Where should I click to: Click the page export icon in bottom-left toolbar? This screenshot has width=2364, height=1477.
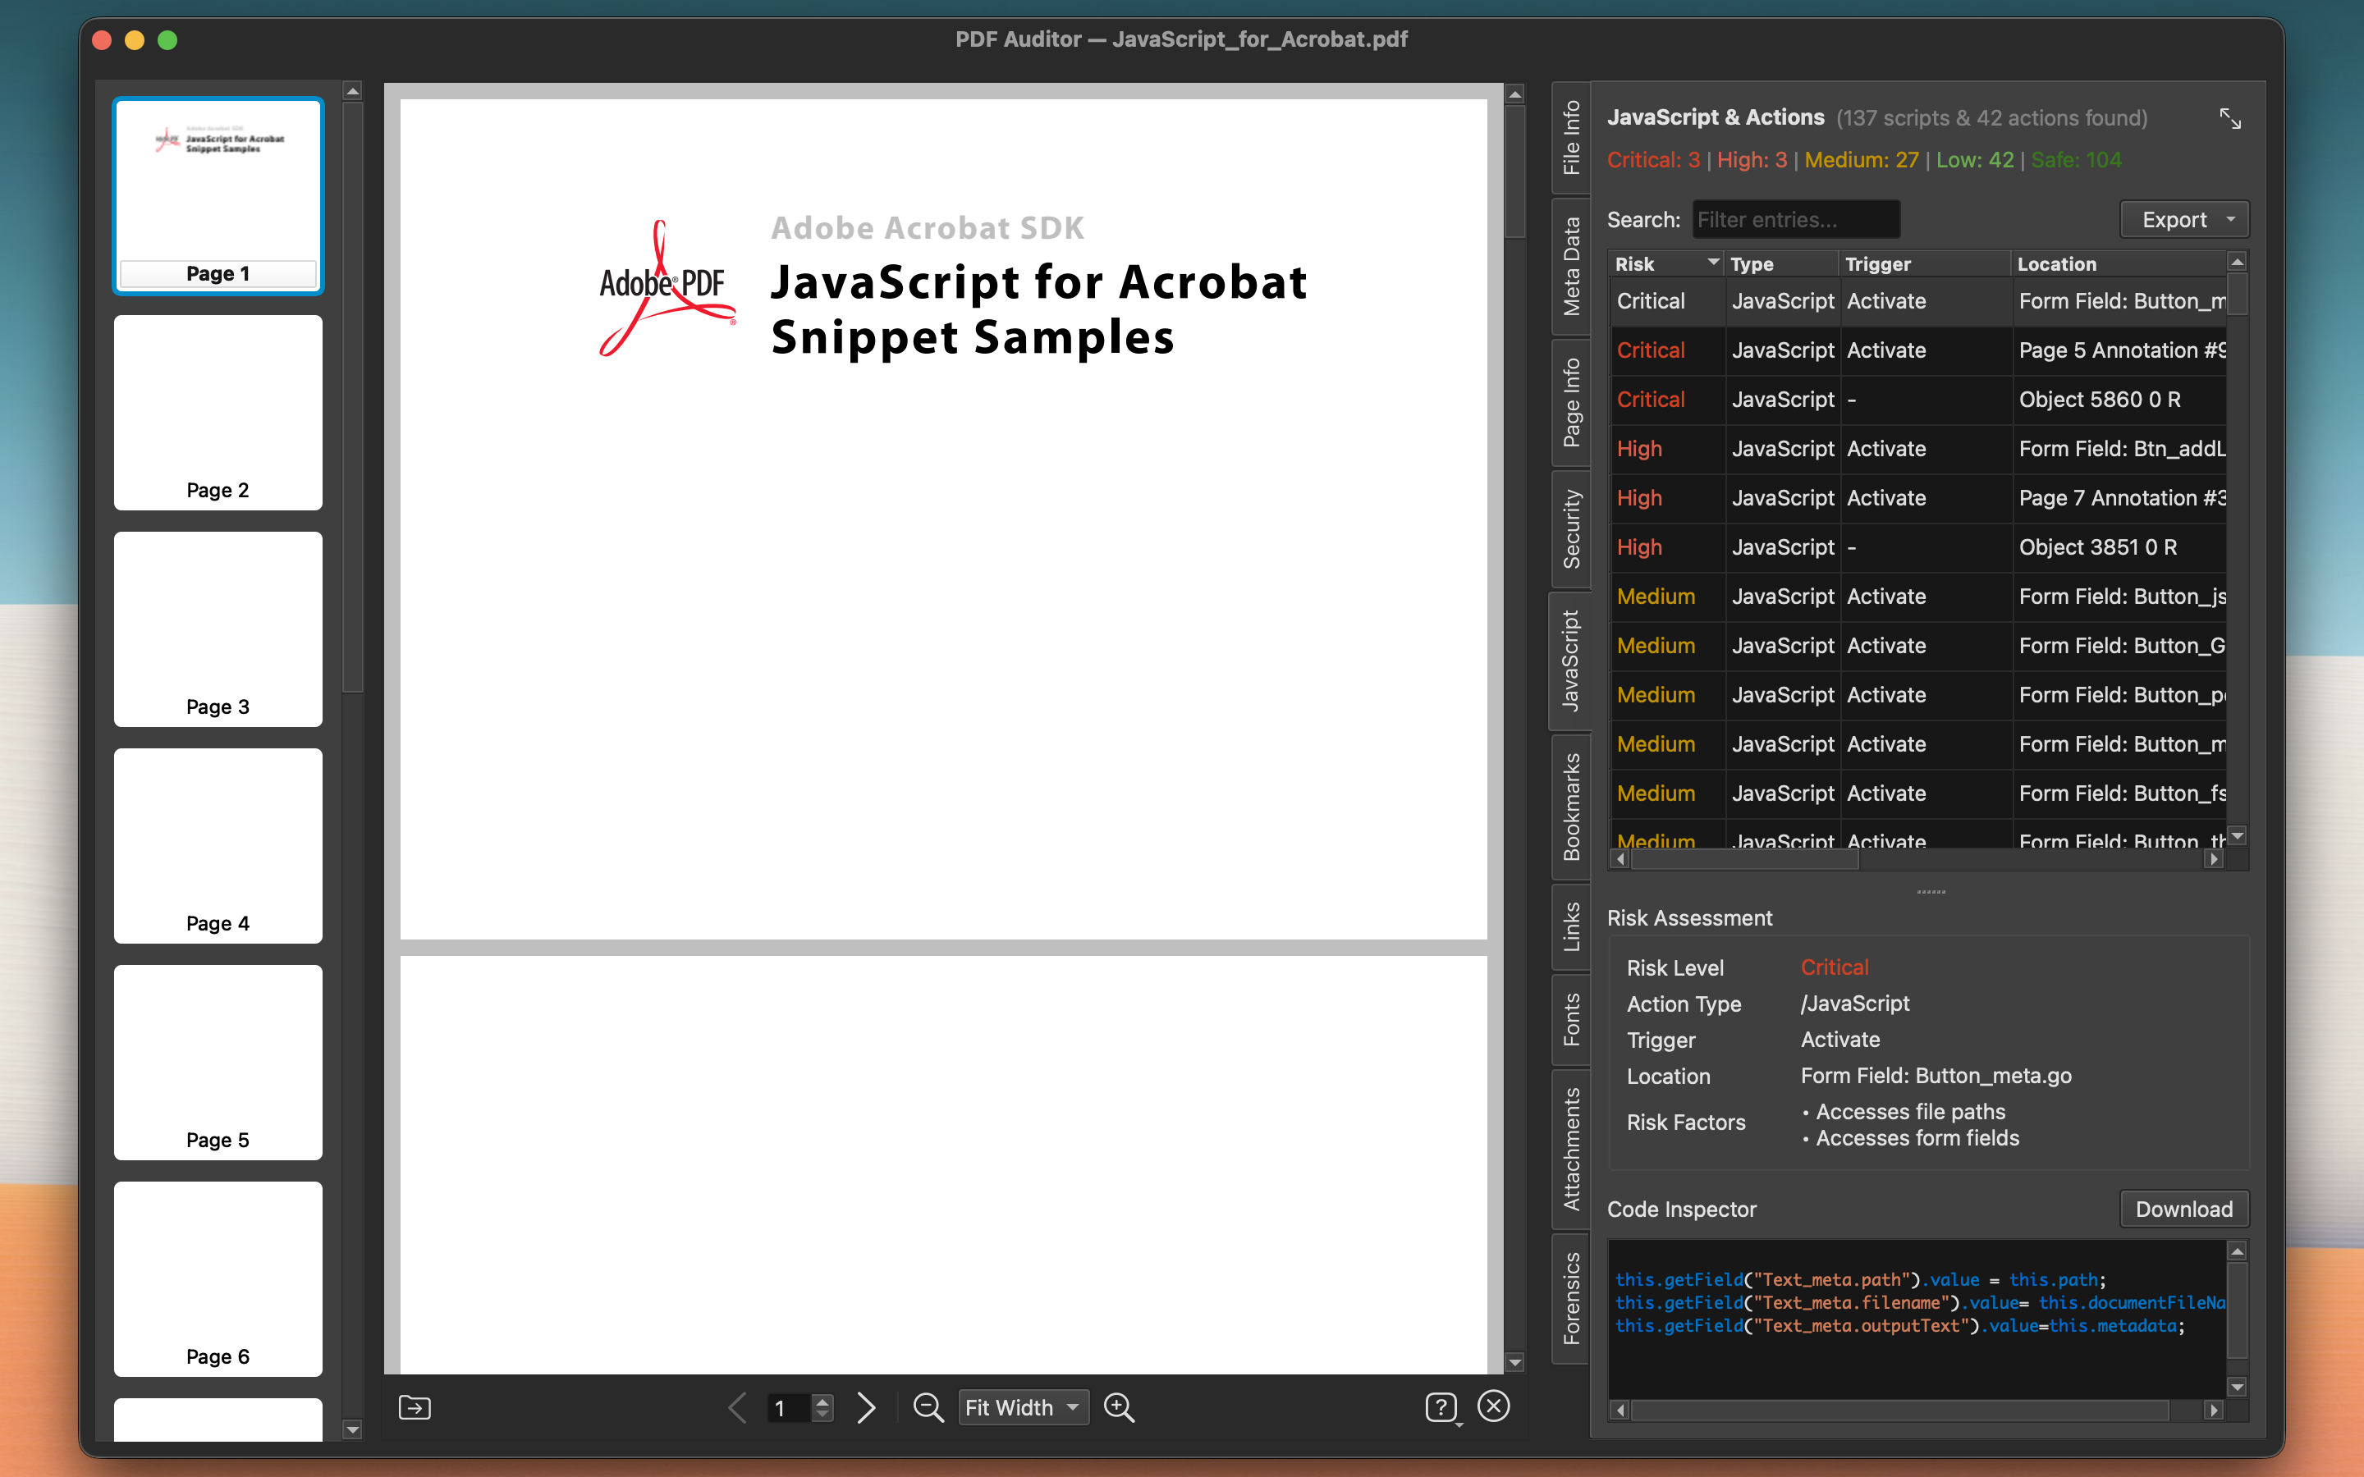point(415,1406)
